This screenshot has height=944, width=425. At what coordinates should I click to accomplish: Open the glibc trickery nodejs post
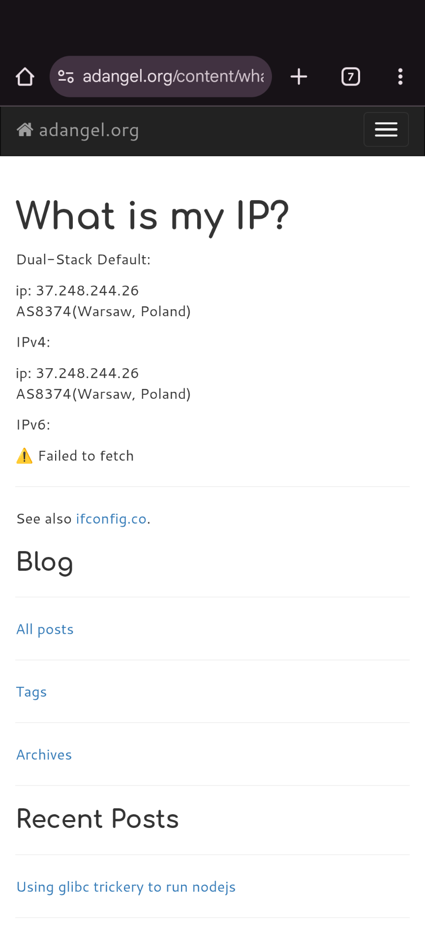point(126,887)
